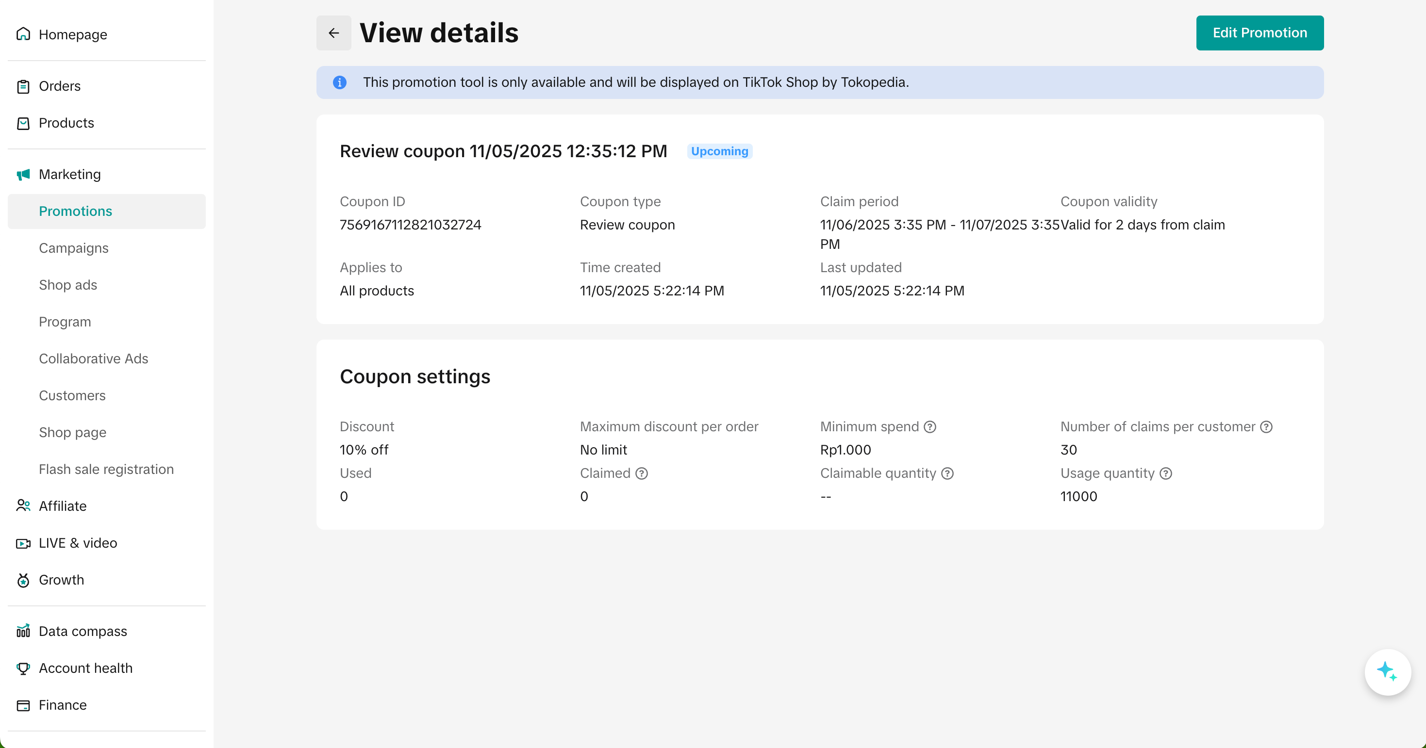1426x748 pixels.
Task: Collapse the Marketing menu section
Action: 70,174
